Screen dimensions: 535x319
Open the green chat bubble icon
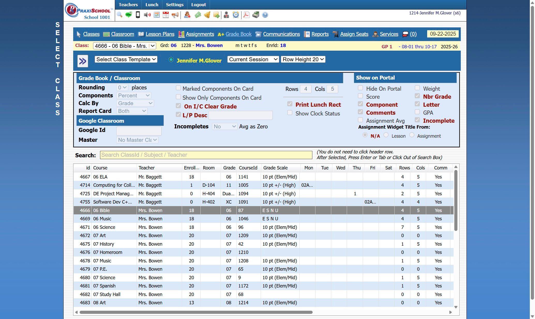click(x=129, y=15)
